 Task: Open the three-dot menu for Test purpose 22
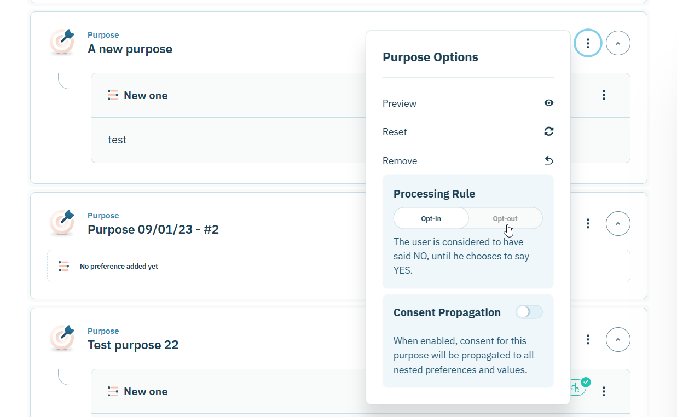click(x=588, y=340)
